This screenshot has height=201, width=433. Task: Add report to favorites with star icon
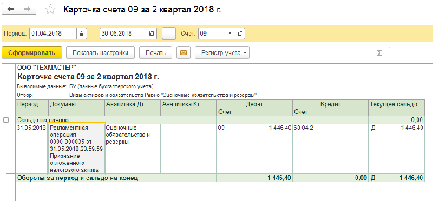[50, 10]
